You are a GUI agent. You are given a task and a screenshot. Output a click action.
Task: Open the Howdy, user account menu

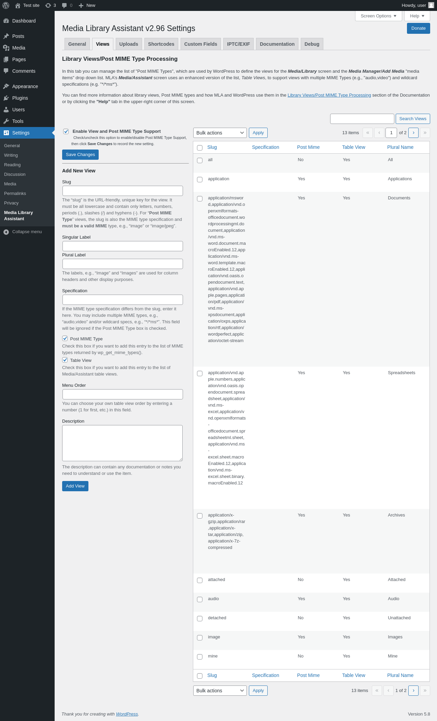point(418,5)
